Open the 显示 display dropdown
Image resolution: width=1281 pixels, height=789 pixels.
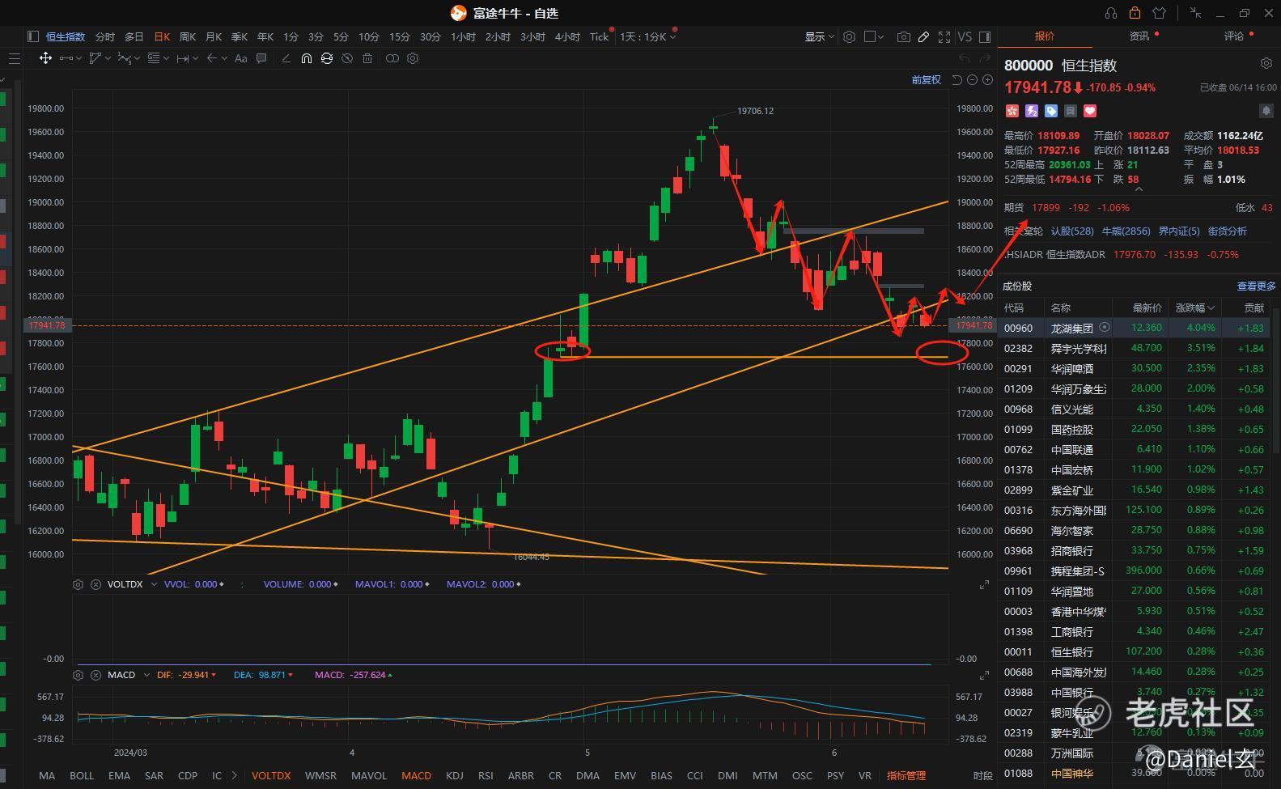point(819,36)
